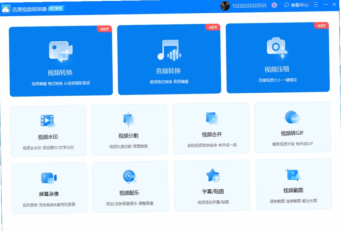Select the 视频转换 title text

(x=60, y=72)
